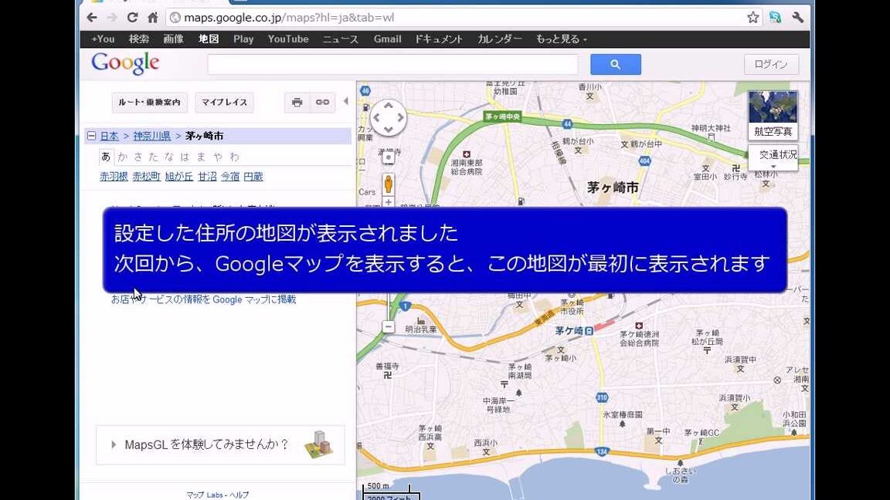890x500 pixels.
Task: Open the browser home page icon
Action: (x=153, y=18)
